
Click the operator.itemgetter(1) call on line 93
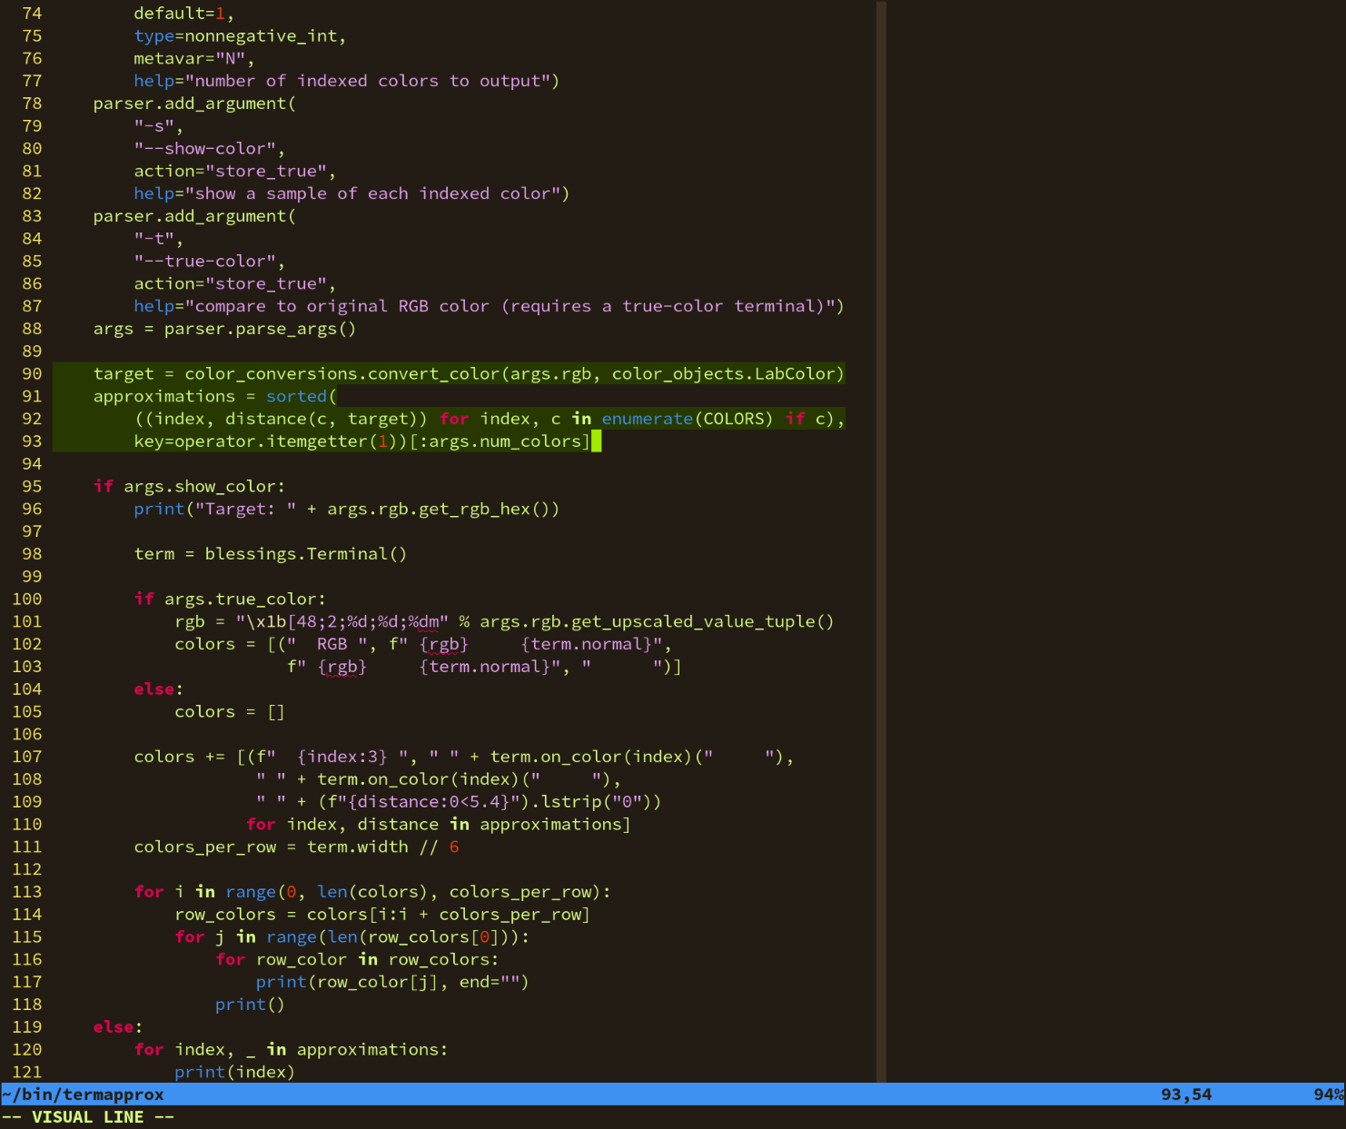coord(300,441)
